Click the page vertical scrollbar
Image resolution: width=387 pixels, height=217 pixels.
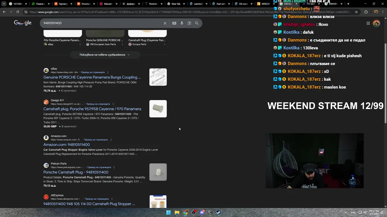click(385, 83)
